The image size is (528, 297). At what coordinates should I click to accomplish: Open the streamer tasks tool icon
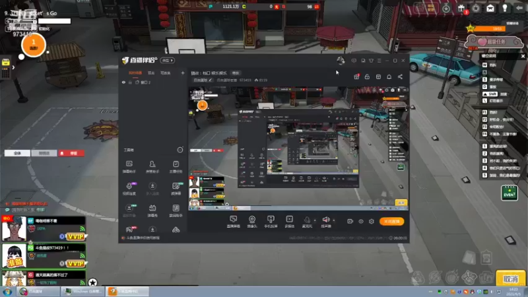(176, 164)
